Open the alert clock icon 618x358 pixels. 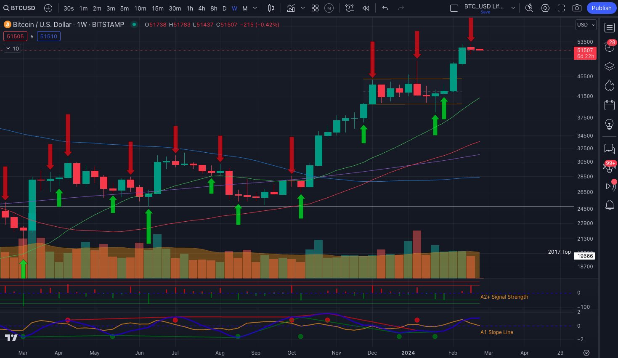point(349,8)
